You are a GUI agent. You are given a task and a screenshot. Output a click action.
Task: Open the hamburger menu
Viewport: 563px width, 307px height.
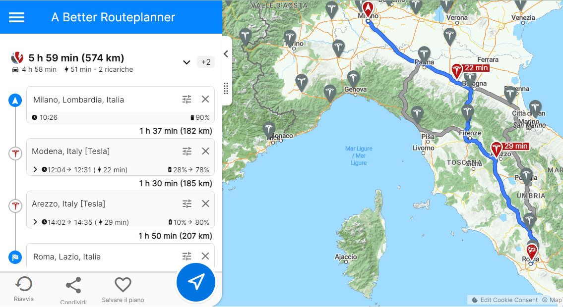tap(16, 17)
